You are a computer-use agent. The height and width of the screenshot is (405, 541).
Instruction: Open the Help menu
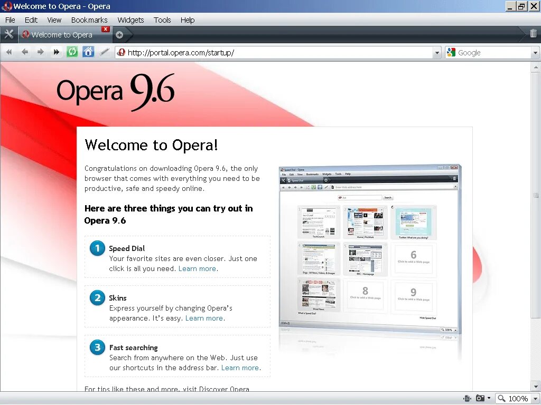coord(188,20)
